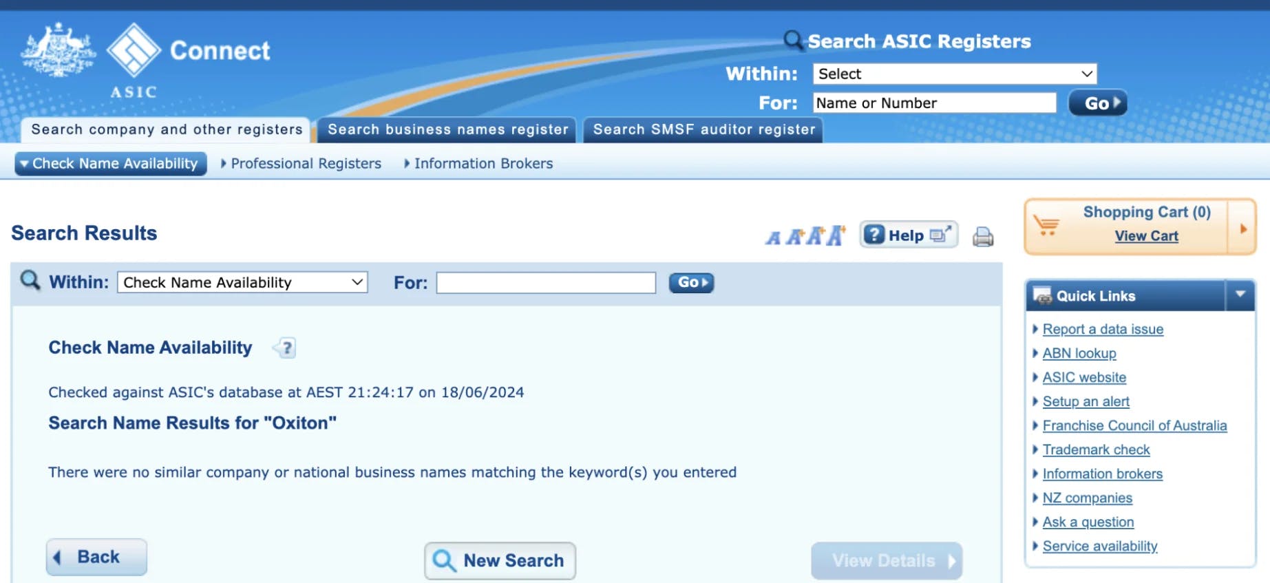Open the ABN lookup link
This screenshot has height=583, width=1270.
(1079, 353)
